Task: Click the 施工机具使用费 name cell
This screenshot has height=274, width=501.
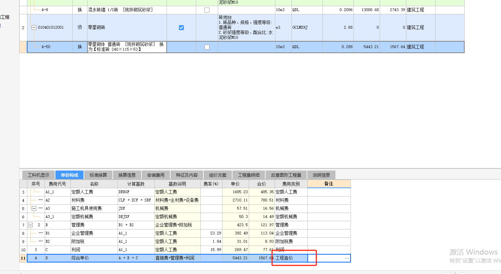Action: 94,209
